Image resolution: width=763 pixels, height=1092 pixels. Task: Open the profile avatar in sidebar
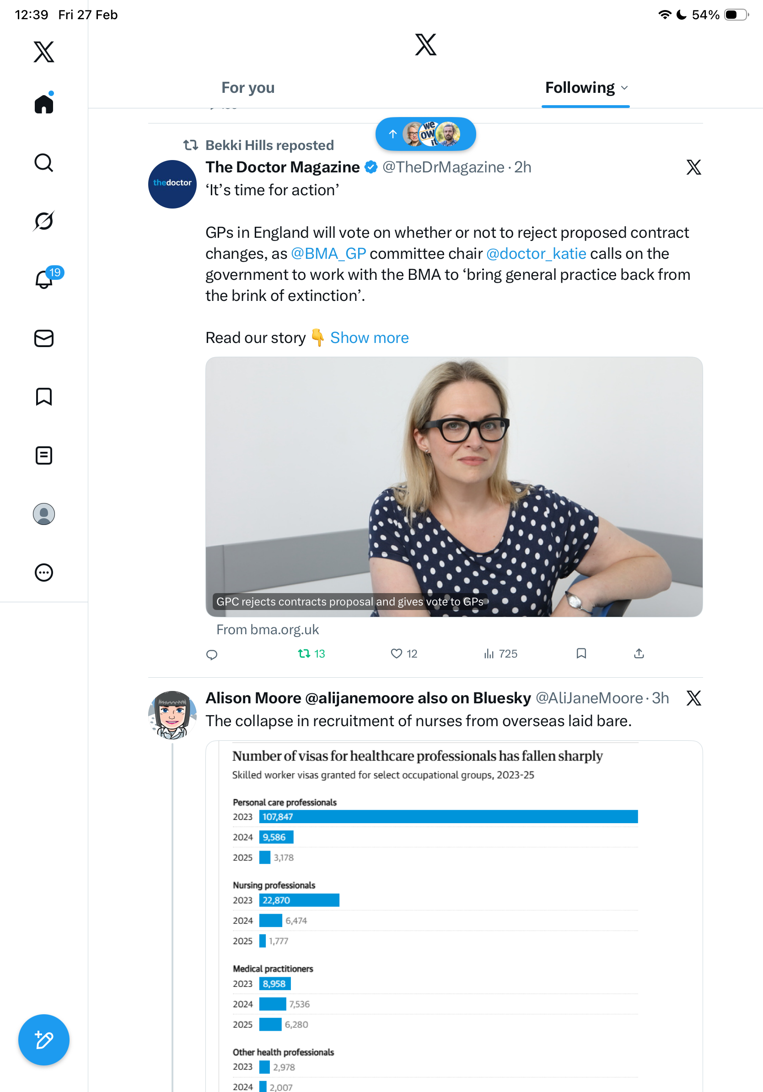pos(44,514)
